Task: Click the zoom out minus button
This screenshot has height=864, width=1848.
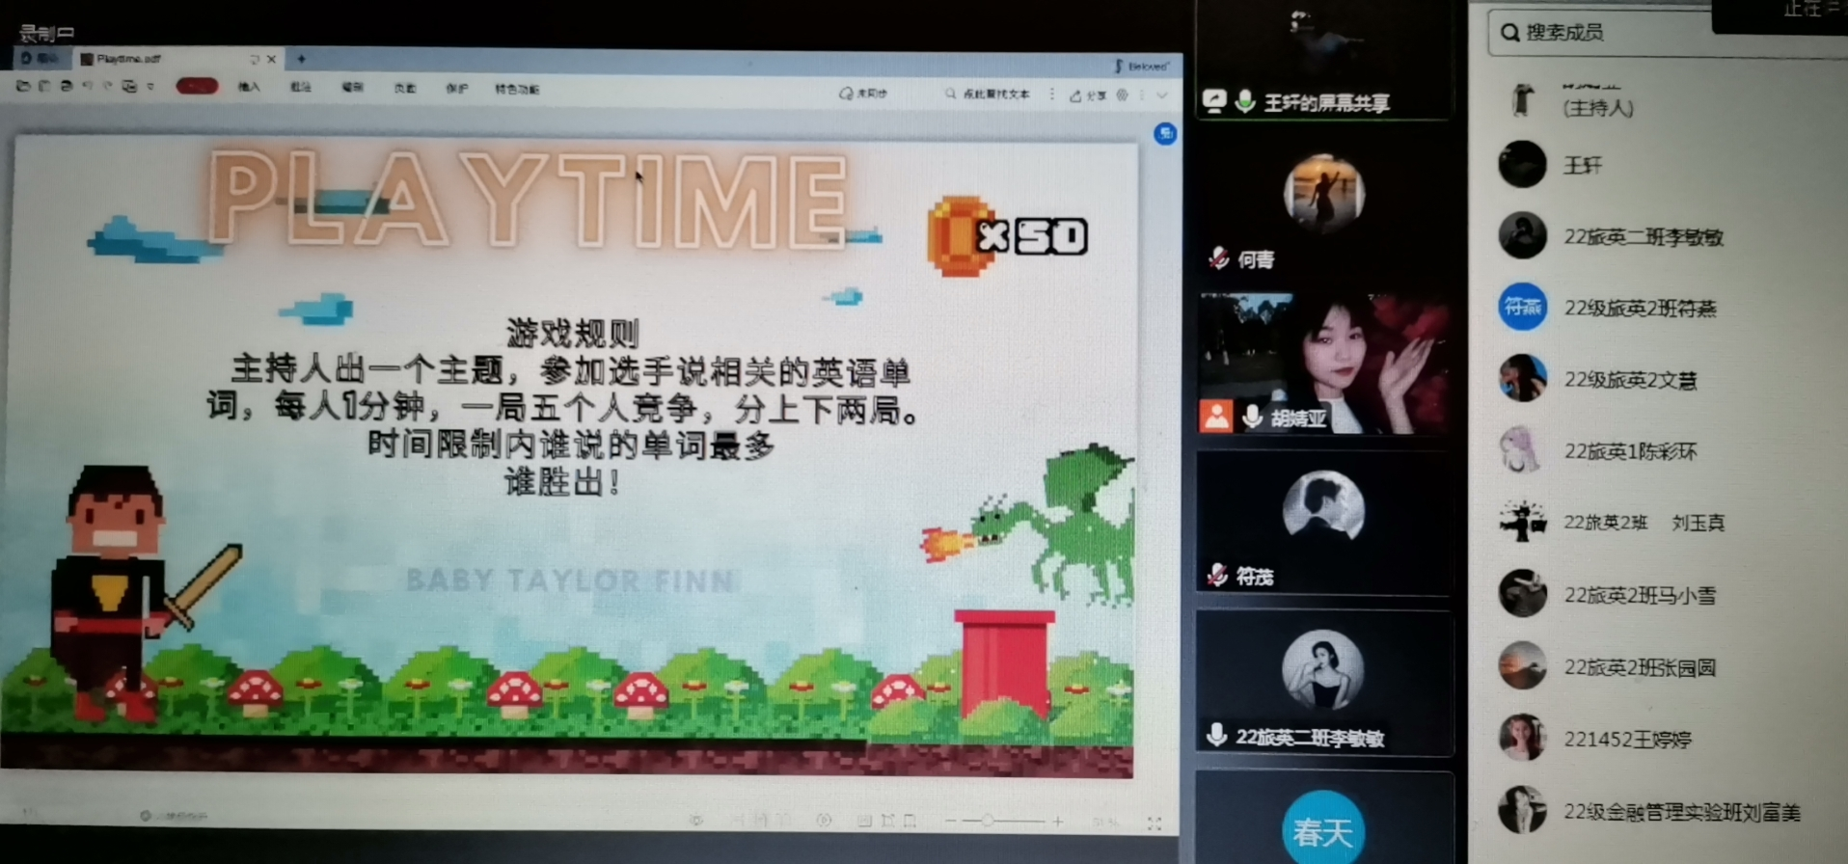Action: (x=951, y=821)
